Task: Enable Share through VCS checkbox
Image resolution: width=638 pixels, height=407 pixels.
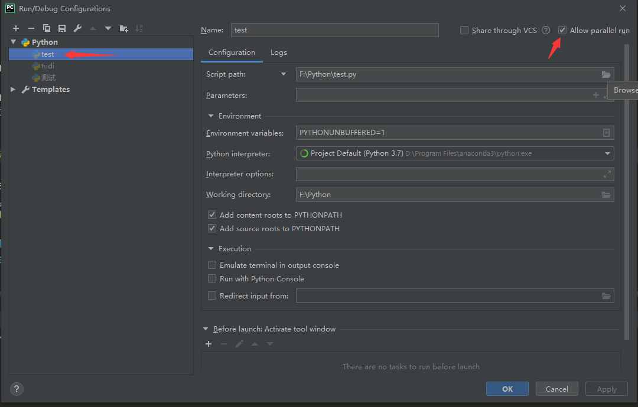Action: (464, 31)
